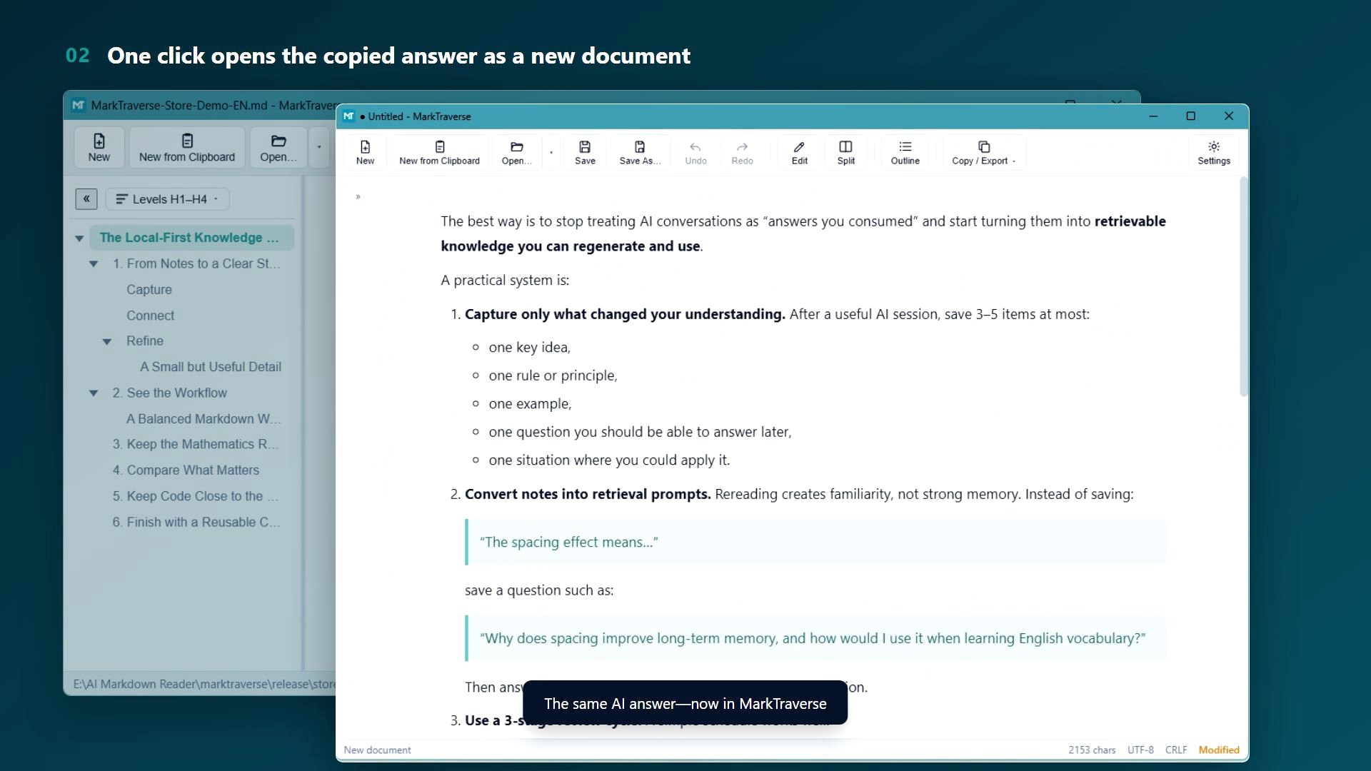This screenshot has height=771, width=1371.
Task: Switch to Edit mode
Action: pos(799,152)
